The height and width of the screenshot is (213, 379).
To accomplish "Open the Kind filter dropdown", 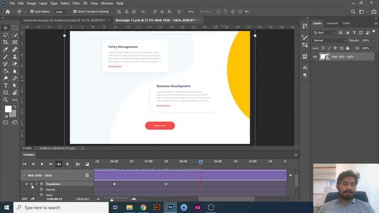I will pos(325,33).
